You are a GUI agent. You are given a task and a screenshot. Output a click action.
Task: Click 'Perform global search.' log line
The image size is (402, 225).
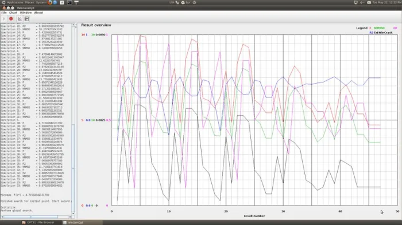click(17, 211)
